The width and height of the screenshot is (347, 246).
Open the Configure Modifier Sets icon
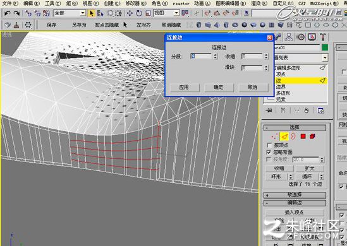click(x=320, y=110)
